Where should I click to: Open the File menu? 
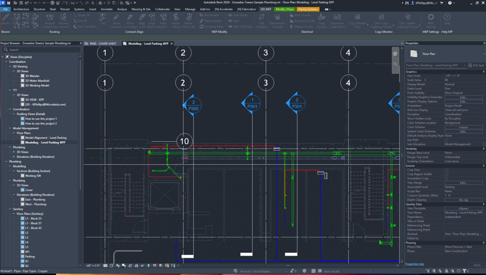[5, 9]
